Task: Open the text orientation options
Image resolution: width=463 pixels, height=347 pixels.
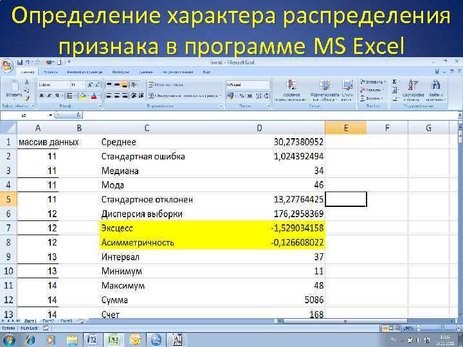Action: click(134, 85)
